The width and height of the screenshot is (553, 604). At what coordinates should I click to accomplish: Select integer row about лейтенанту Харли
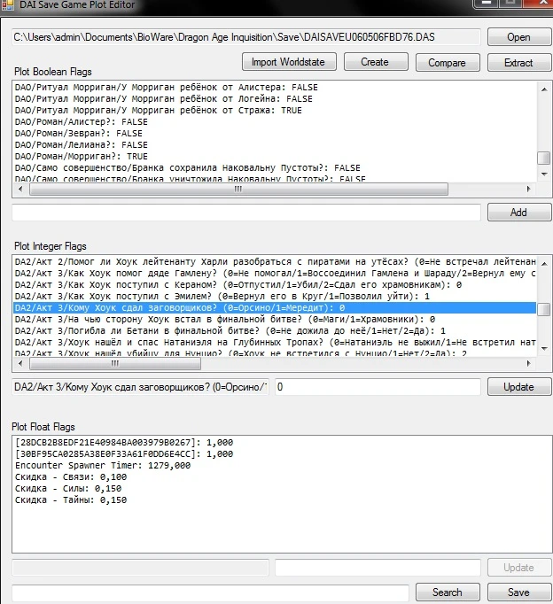point(276,262)
